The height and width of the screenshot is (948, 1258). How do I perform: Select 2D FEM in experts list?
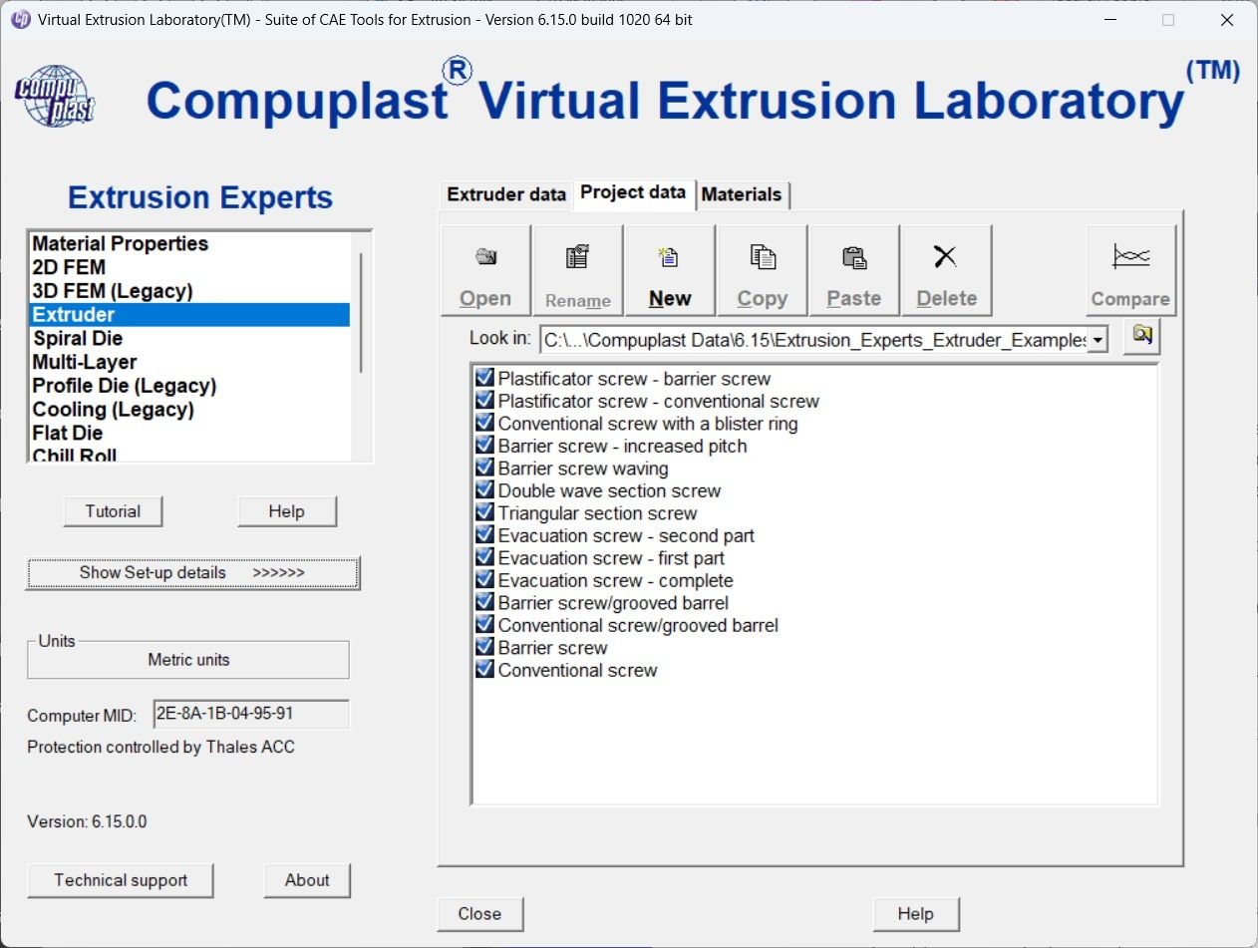coord(189,267)
